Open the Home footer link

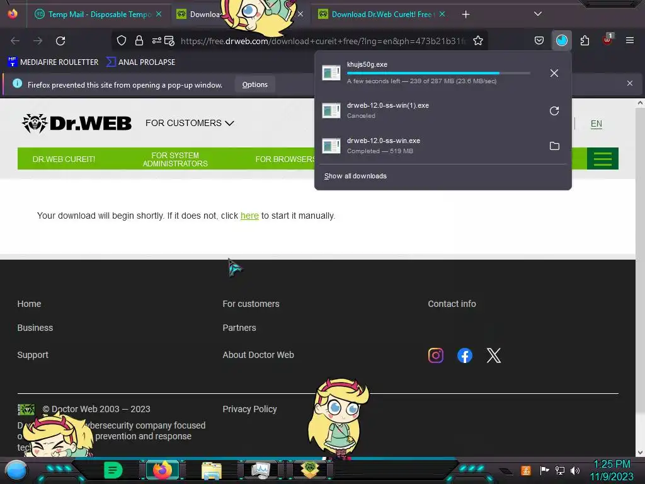coord(29,304)
